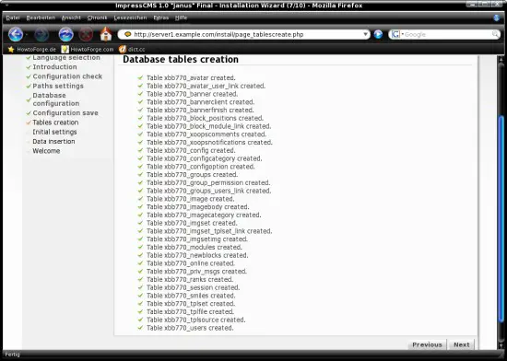Image resolution: width=507 pixels, height=361 pixels.
Task: Click the Next button
Action: click(x=462, y=344)
